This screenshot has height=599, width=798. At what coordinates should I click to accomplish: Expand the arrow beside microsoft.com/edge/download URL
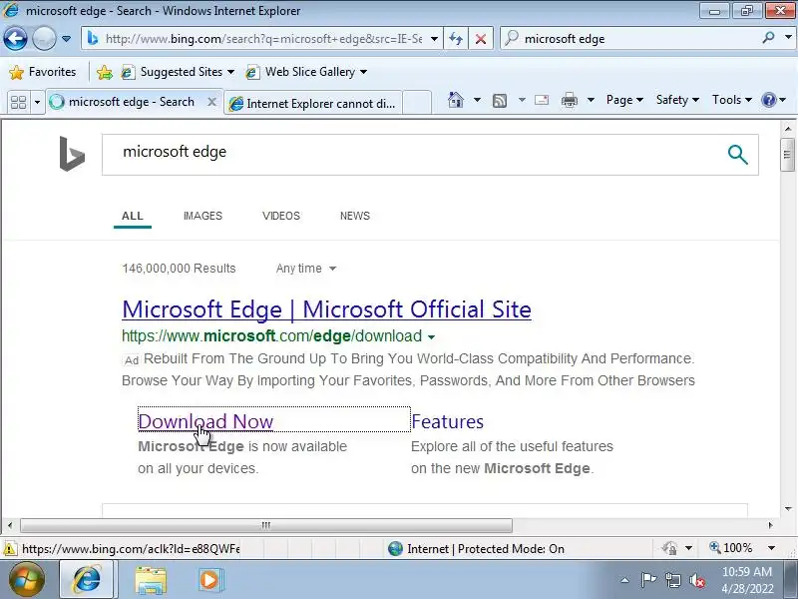tap(431, 336)
